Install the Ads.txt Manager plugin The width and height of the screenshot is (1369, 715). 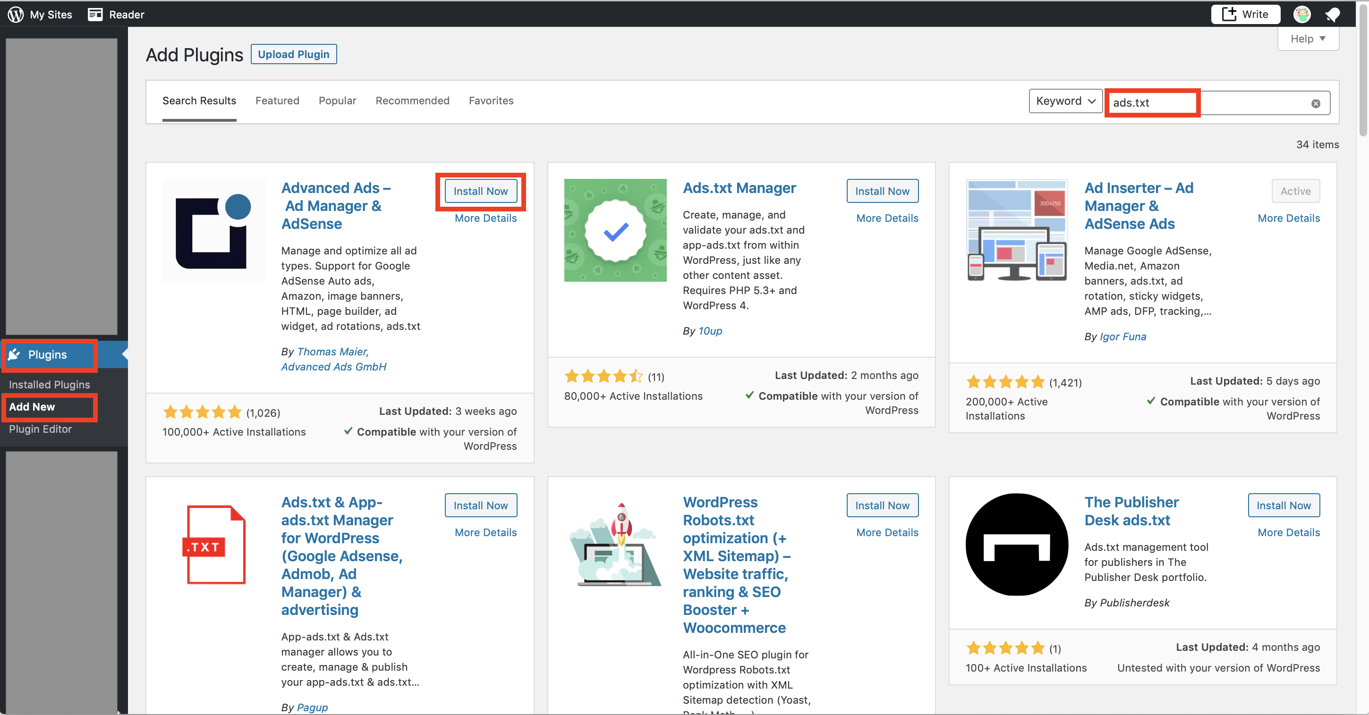[x=882, y=191]
